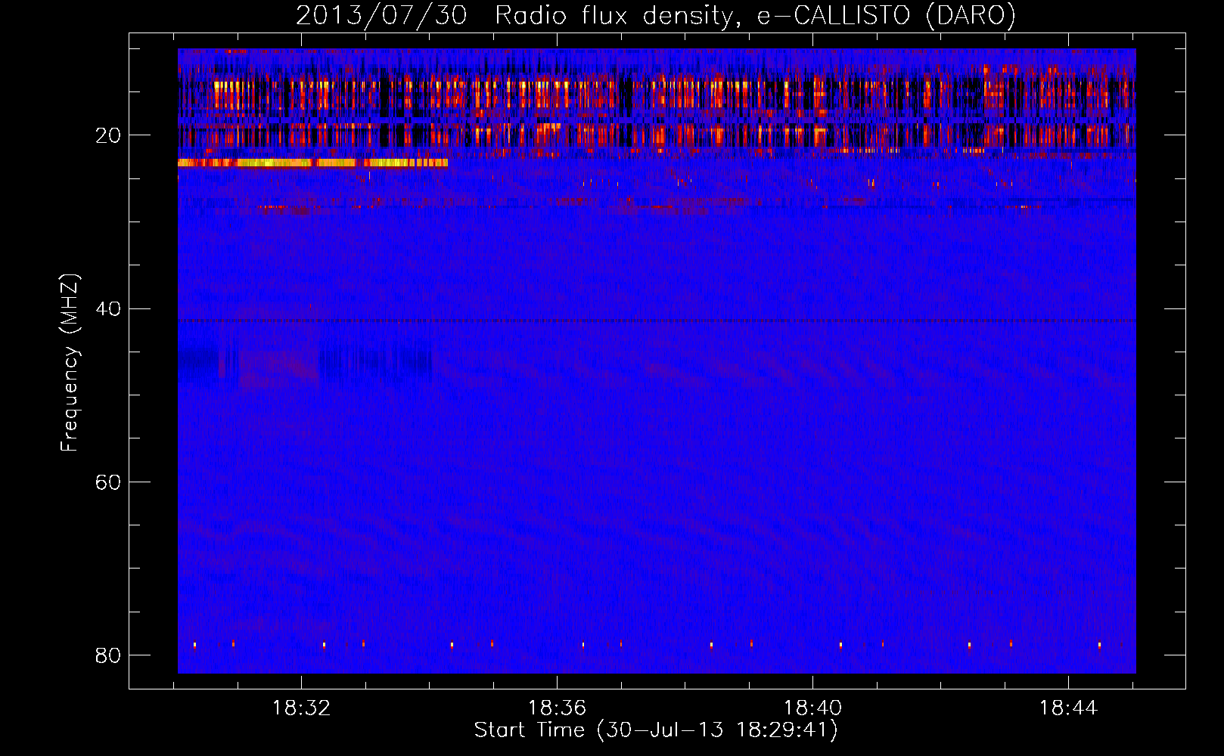Click the 80 MHz frequency tick label
The width and height of the screenshot is (1224, 756).
tap(108, 655)
